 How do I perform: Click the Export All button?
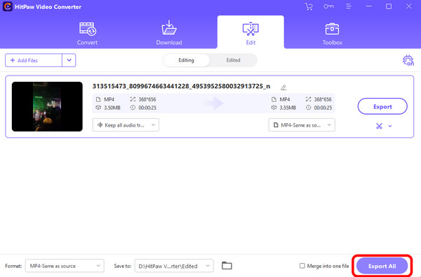(x=382, y=266)
